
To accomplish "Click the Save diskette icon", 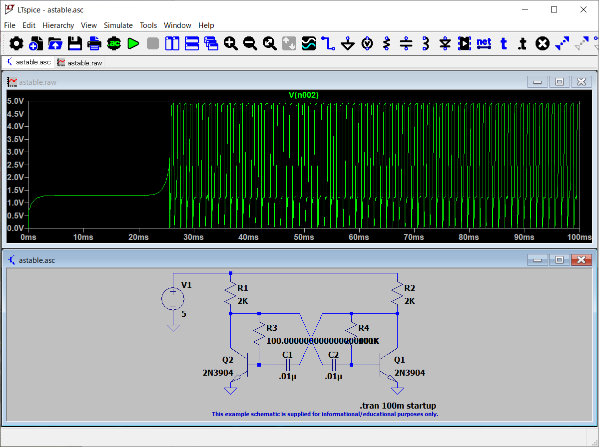I will pyautogui.click(x=75, y=44).
